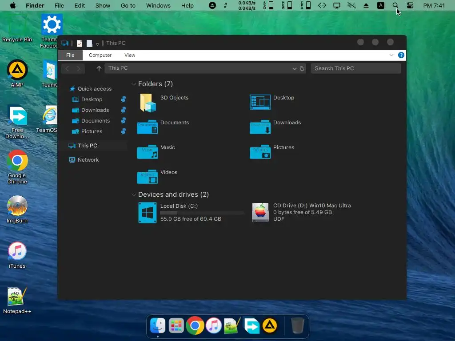The height and width of the screenshot is (341, 455).
Task: Click the eject icon in menu bar
Action: coord(366,5)
